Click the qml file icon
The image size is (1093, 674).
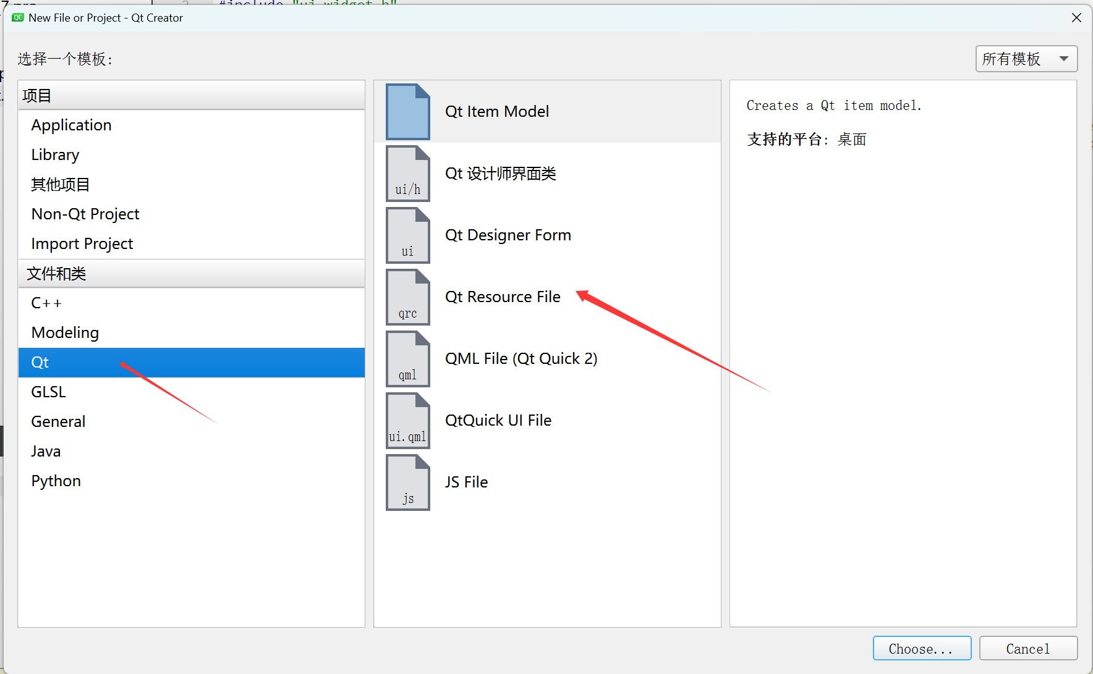point(408,359)
